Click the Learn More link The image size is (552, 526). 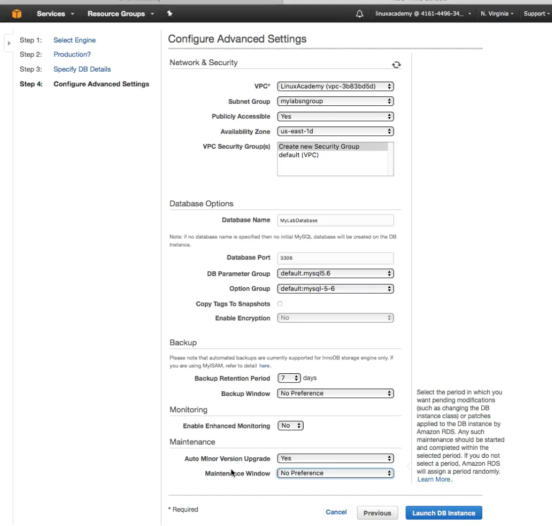point(434,480)
